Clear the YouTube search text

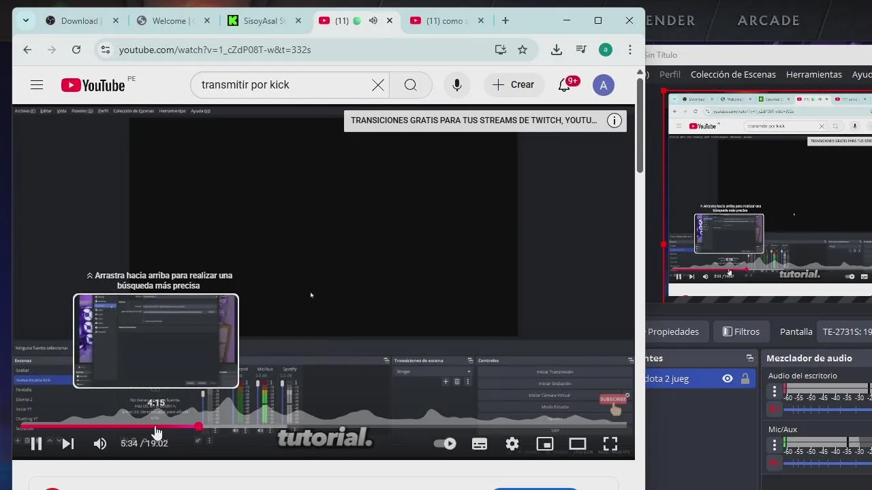tap(378, 85)
